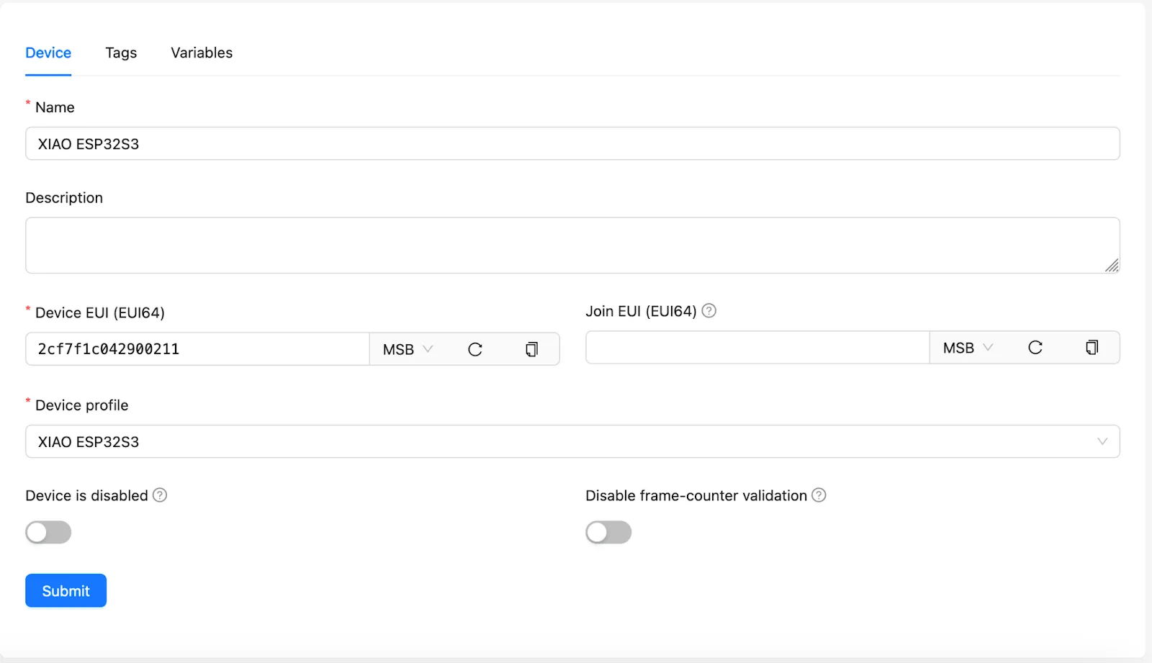
Task: Click the Device profile label
Action: pyautogui.click(x=81, y=405)
